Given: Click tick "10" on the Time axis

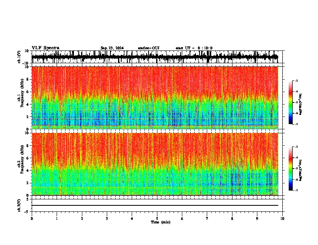Looking at the screenshot, I should (x=282, y=219).
